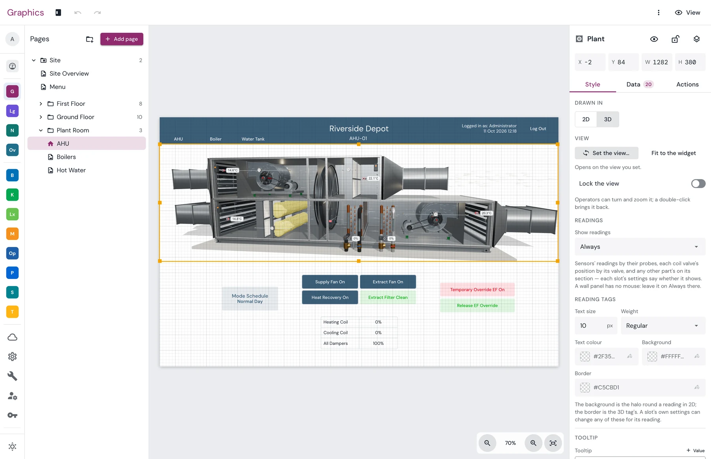The height and width of the screenshot is (459, 711).
Task: Switch to the Data tab
Action: click(640, 85)
